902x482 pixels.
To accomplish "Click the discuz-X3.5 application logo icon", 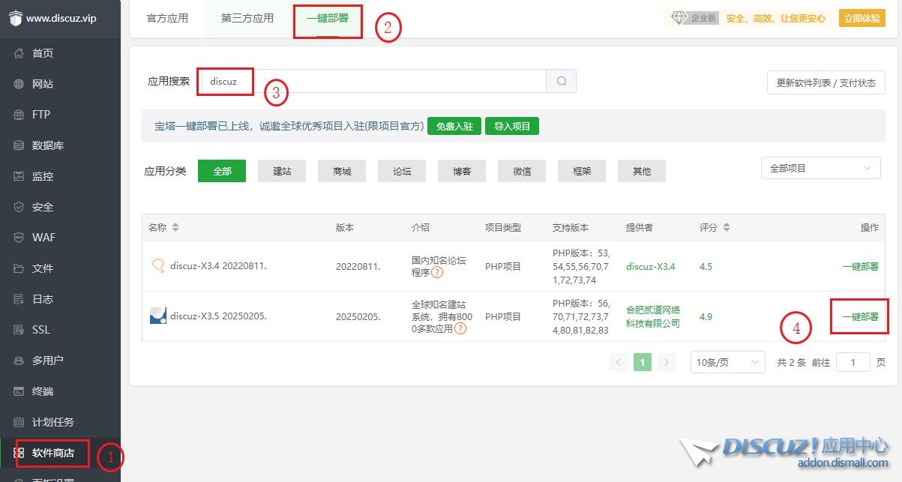I will coord(157,316).
